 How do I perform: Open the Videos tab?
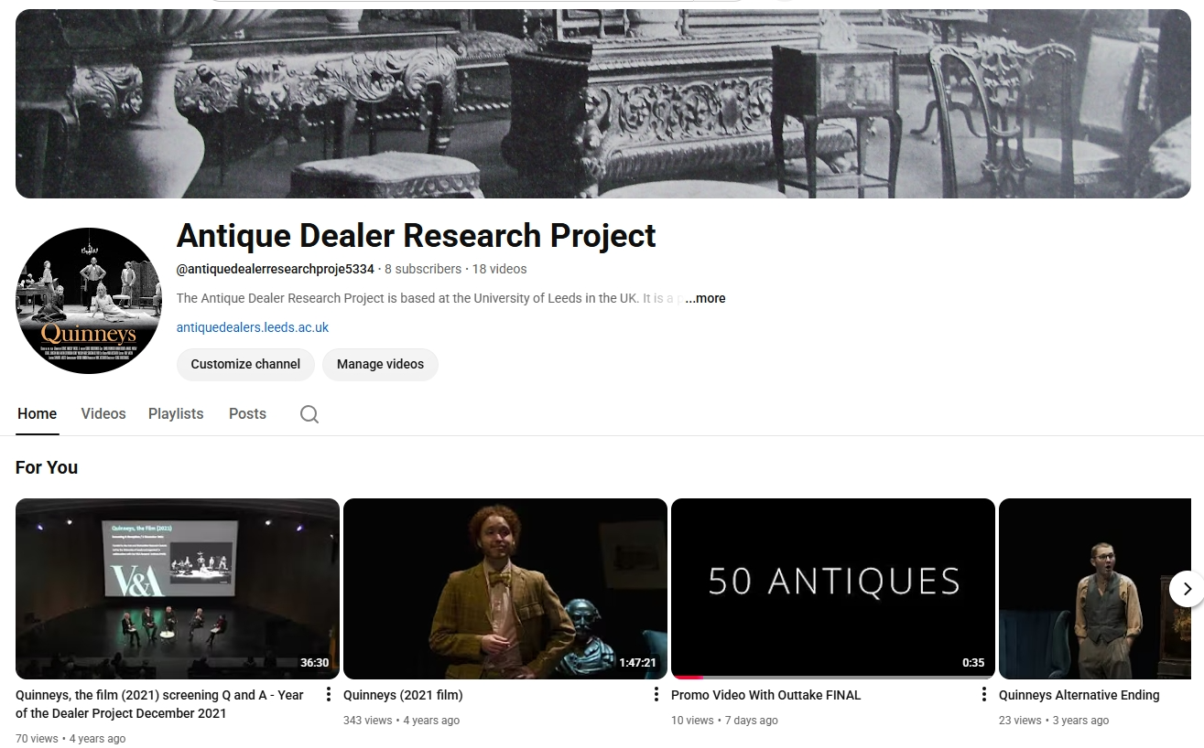point(103,414)
